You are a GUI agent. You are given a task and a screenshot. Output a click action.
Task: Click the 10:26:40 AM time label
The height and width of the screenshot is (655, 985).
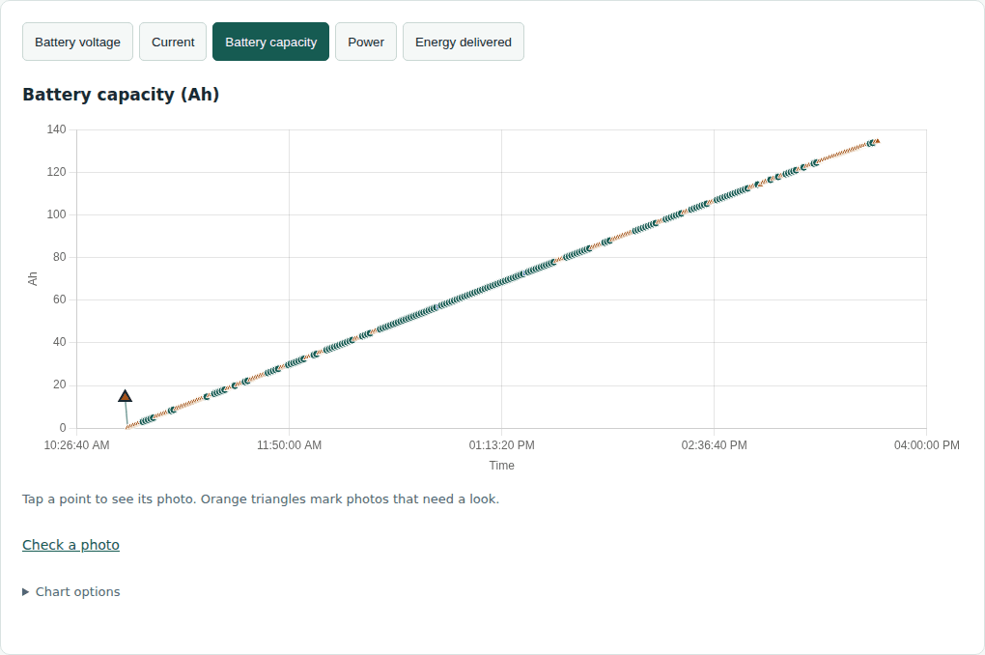coord(76,445)
